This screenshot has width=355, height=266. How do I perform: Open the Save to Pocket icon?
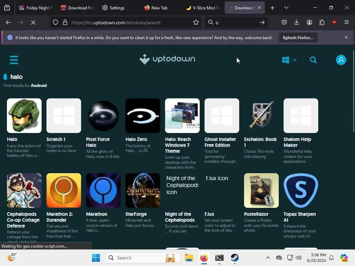pyautogui.click(x=284, y=22)
